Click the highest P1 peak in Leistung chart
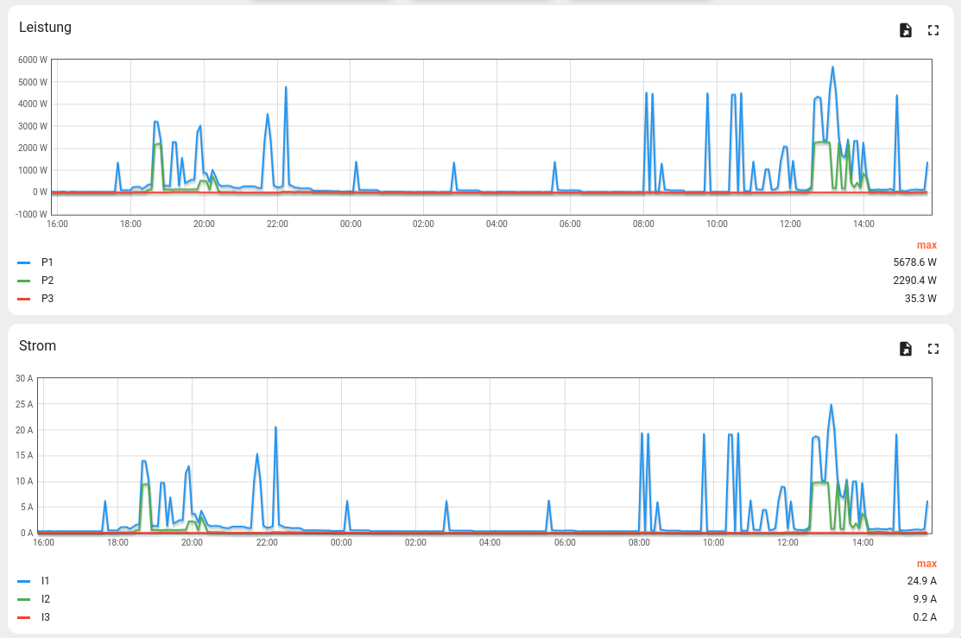Screen dimensions: 961x638 pos(832,67)
